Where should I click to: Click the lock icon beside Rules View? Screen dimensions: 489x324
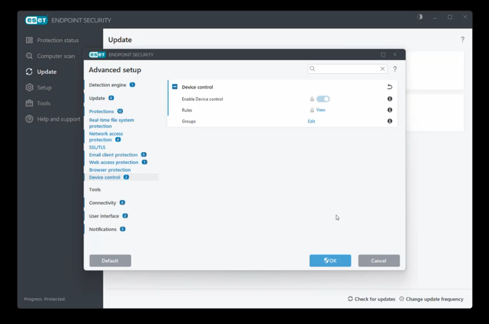point(312,110)
